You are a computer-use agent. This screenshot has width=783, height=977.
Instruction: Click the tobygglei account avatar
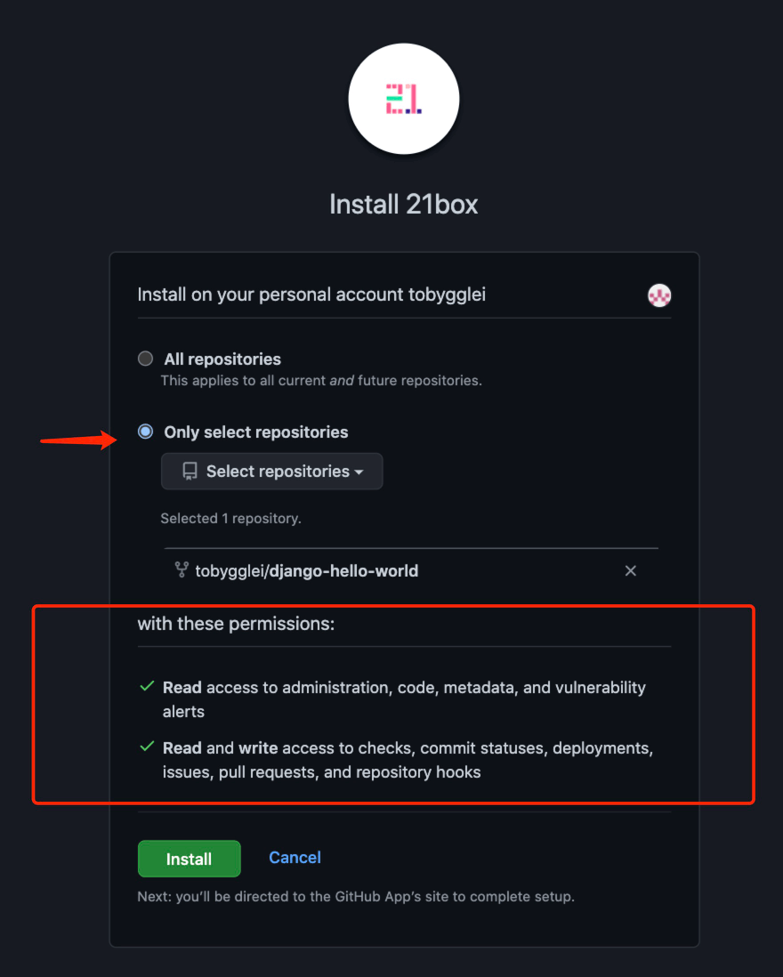coord(659,295)
